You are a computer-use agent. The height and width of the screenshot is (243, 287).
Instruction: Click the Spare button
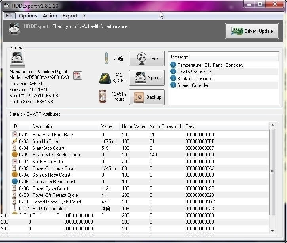147,78
